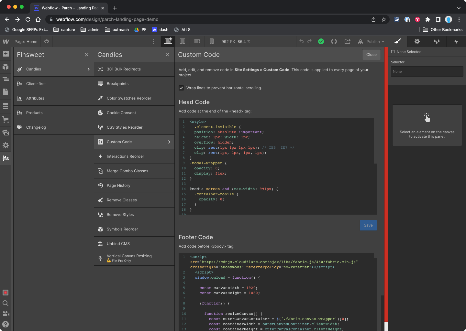
Task: Open the search tool in left sidebar
Action: coord(6,303)
